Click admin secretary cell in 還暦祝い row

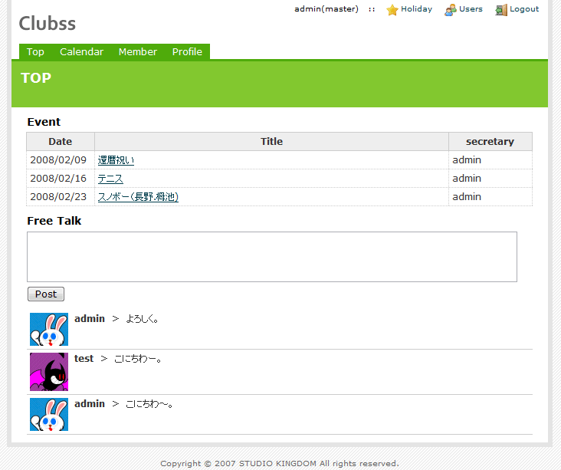coord(490,160)
